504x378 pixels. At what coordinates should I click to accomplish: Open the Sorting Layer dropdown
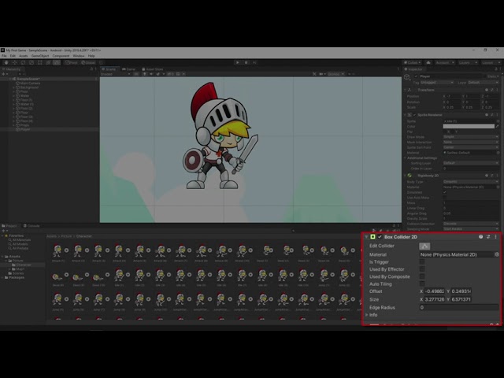[471, 163]
